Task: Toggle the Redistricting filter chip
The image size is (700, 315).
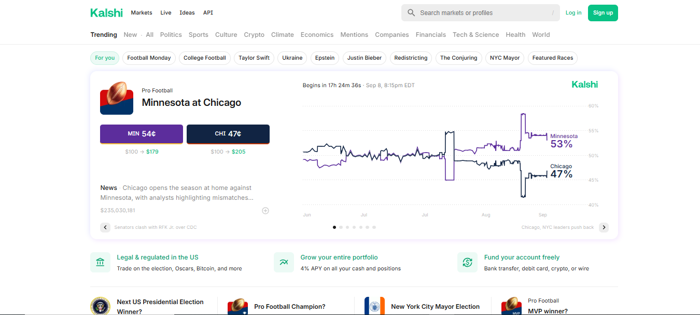Action: (x=411, y=58)
